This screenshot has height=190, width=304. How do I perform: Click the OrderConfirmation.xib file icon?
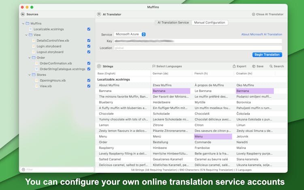pyautogui.click(x=37, y=63)
